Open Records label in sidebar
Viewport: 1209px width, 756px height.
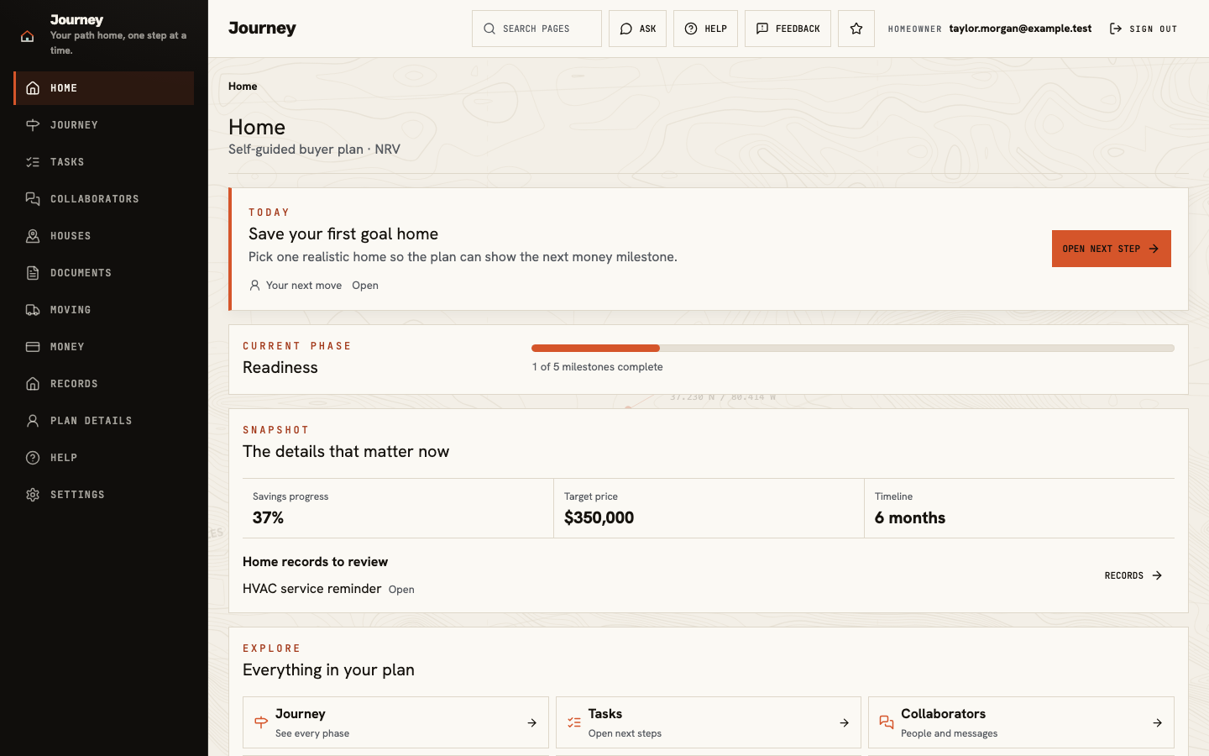click(x=74, y=384)
